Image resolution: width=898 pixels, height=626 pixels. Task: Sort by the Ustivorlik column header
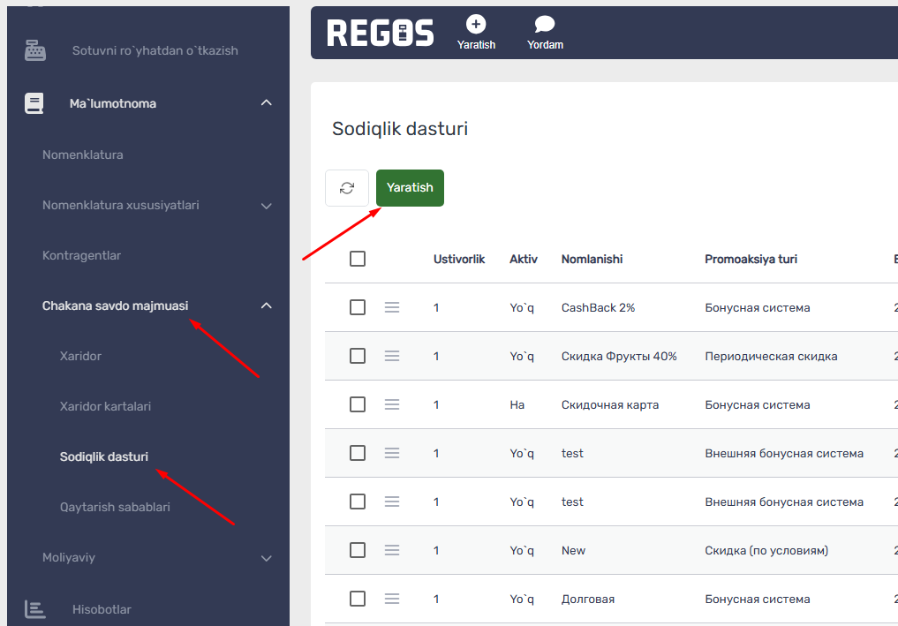click(459, 259)
